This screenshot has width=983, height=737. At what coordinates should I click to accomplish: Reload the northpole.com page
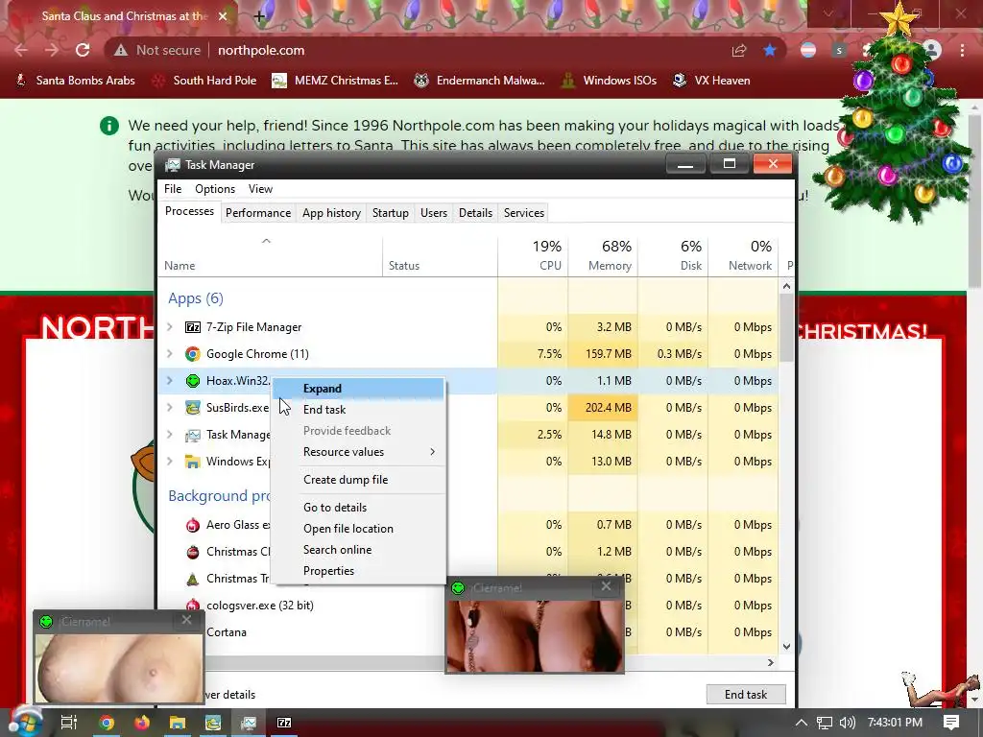(83, 50)
